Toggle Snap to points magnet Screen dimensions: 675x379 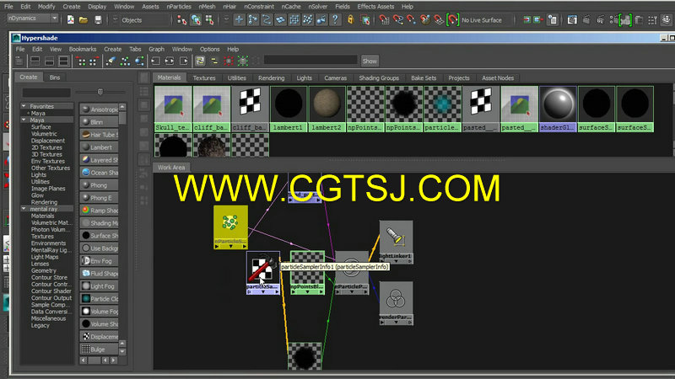[412, 19]
